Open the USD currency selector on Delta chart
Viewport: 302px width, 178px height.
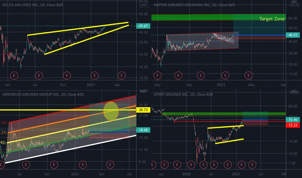click(x=143, y=5)
